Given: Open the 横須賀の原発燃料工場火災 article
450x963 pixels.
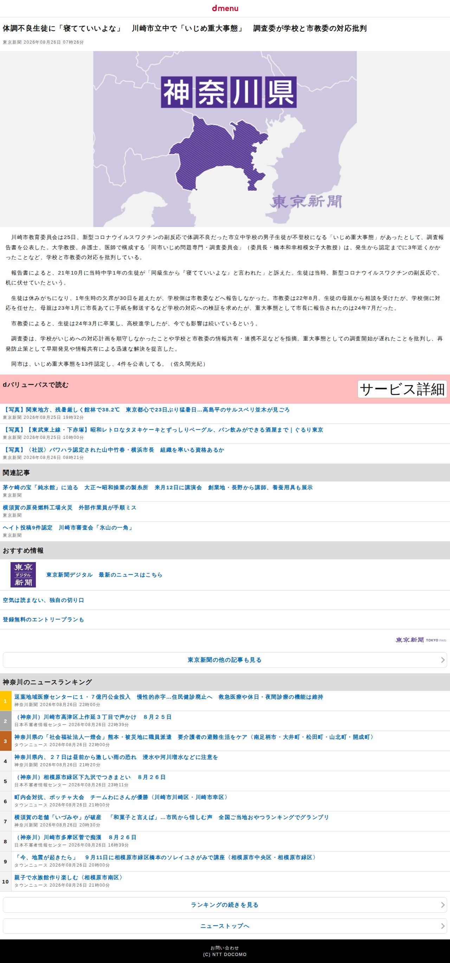Looking at the screenshot, I should pyautogui.click(x=70, y=508).
